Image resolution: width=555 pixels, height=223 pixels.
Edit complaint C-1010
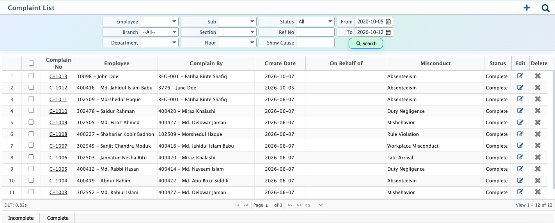click(520, 111)
